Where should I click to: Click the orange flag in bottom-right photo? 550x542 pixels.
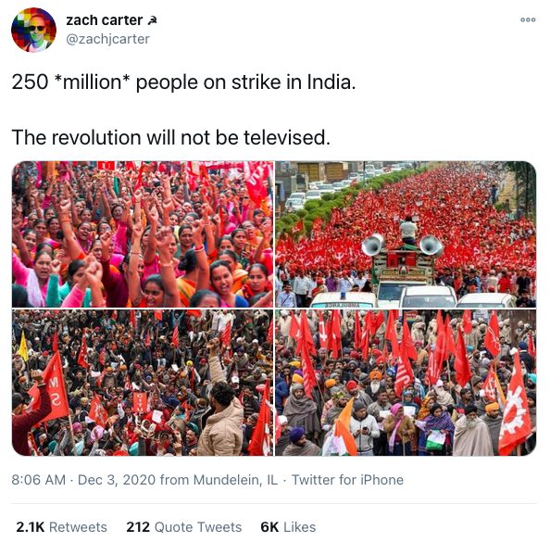pyautogui.click(x=344, y=426)
